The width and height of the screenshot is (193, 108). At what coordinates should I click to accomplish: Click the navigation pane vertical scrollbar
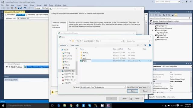coord(76,68)
